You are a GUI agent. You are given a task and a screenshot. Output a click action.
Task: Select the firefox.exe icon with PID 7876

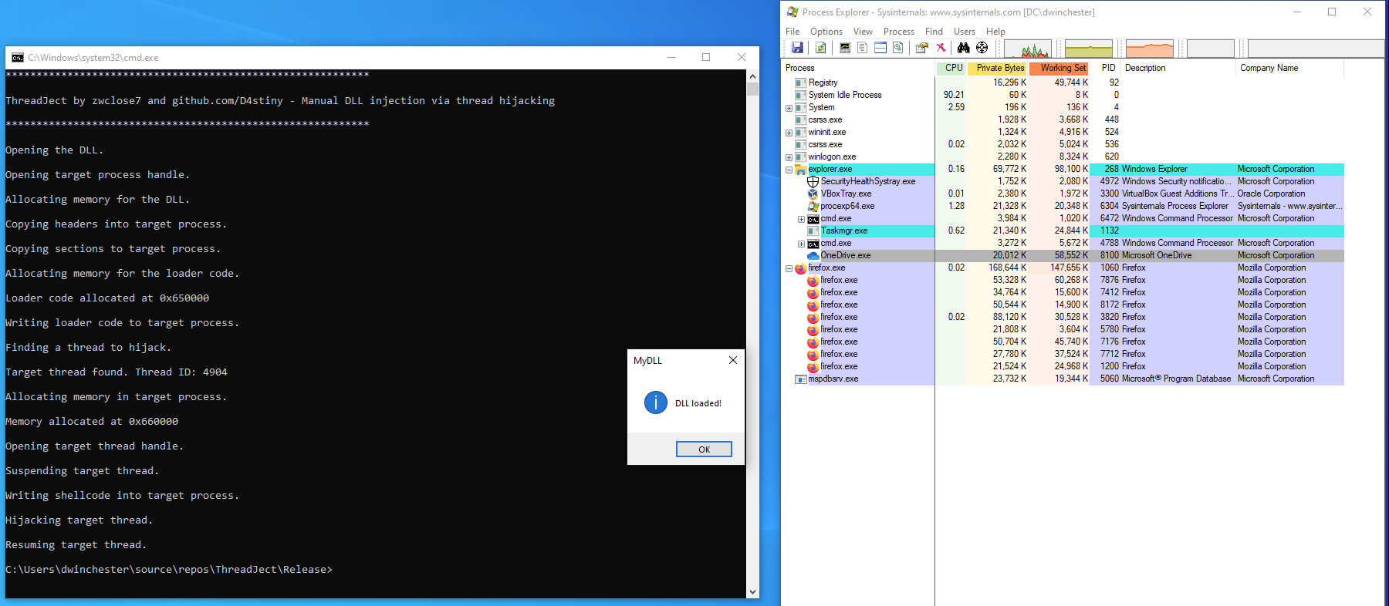click(813, 280)
